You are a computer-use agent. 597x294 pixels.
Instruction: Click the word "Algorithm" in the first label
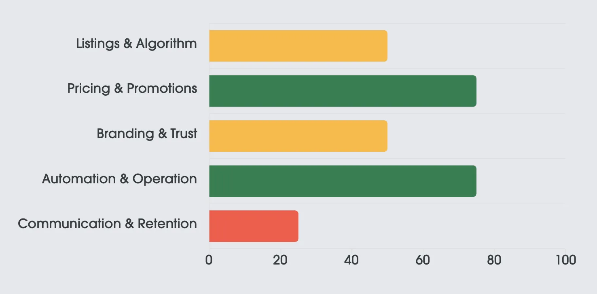pyautogui.click(x=166, y=44)
